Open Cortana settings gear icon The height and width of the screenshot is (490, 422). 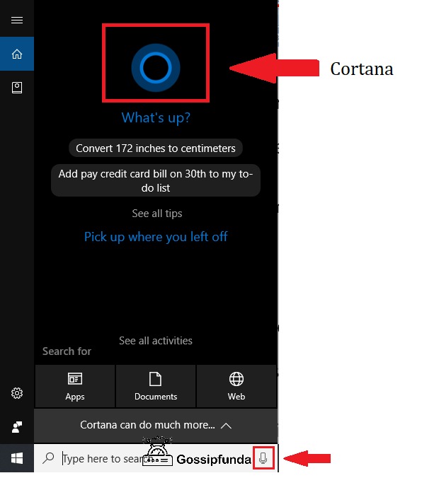click(17, 393)
